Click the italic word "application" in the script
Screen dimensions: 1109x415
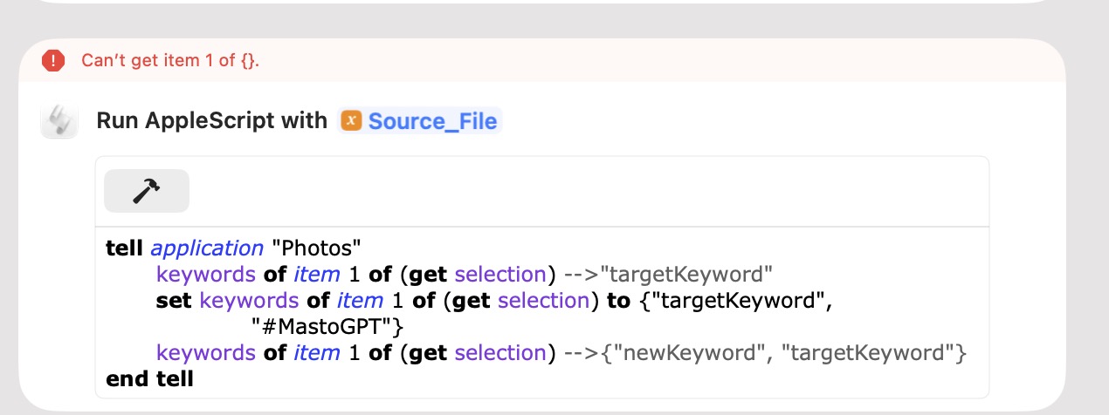[x=207, y=248]
